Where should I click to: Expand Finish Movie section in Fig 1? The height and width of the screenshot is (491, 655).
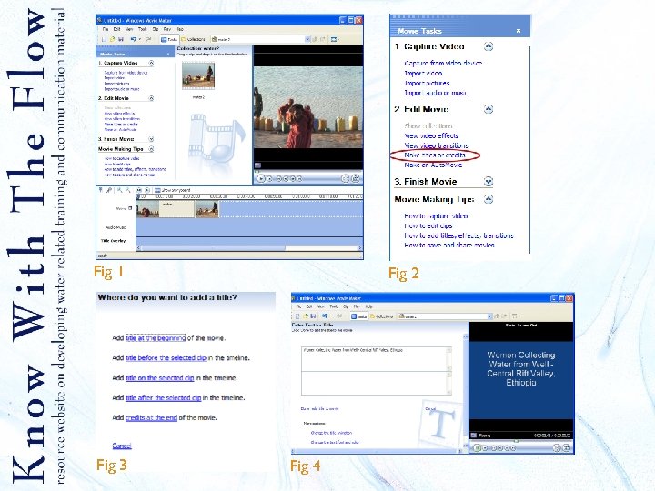(x=151, y=139)
